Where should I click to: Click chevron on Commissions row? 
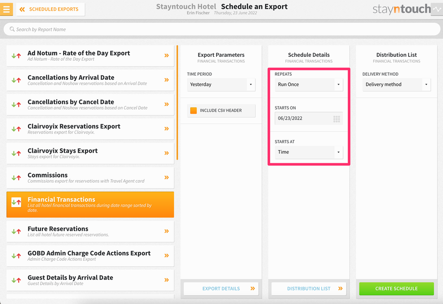coord(167,177)
